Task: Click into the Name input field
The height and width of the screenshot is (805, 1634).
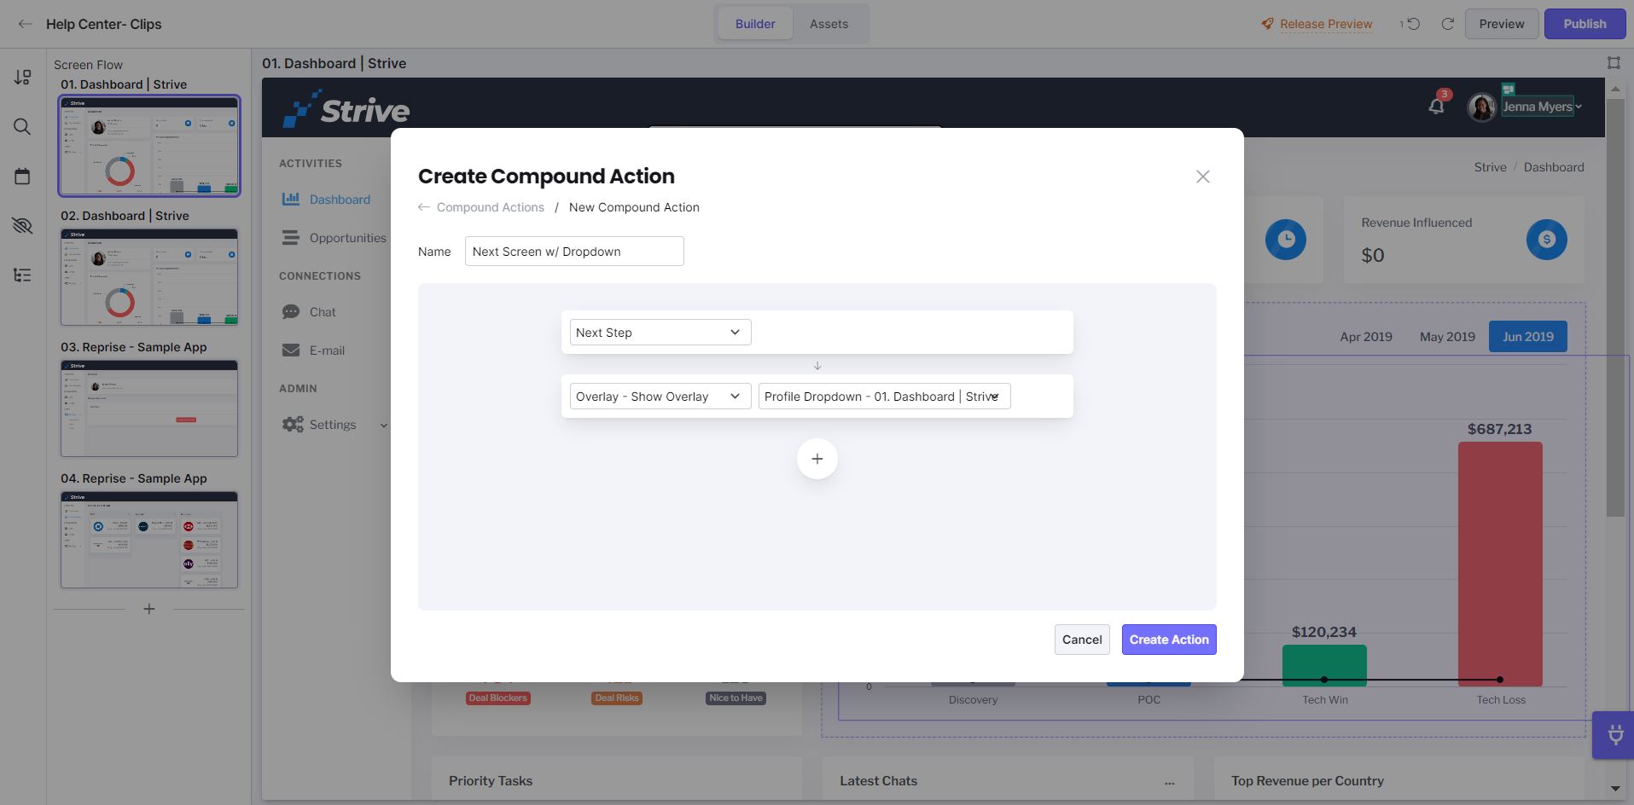Action: [x=573, y=252]
